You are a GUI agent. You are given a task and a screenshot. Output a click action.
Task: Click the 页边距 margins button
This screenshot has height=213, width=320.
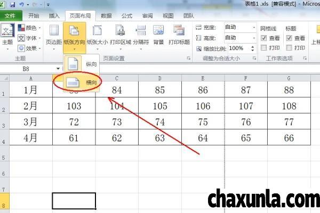(54, 37)
